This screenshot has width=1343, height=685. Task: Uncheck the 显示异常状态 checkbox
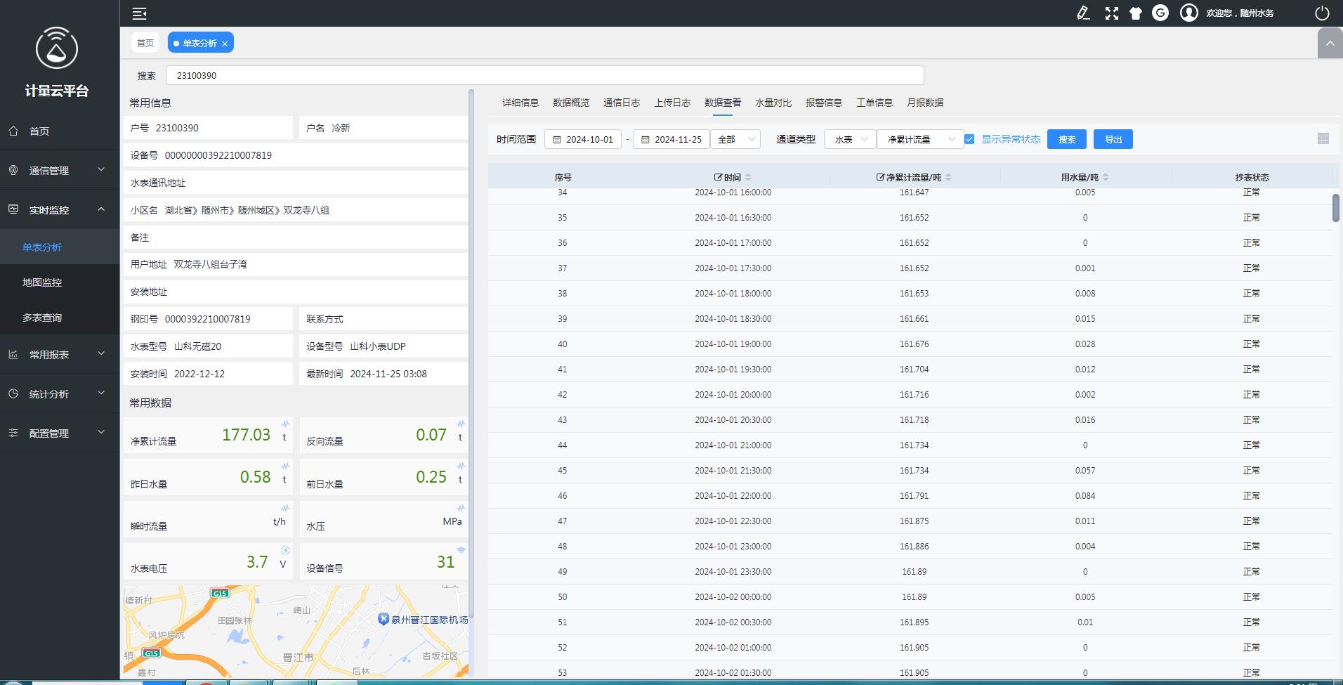tap(969, 139)
